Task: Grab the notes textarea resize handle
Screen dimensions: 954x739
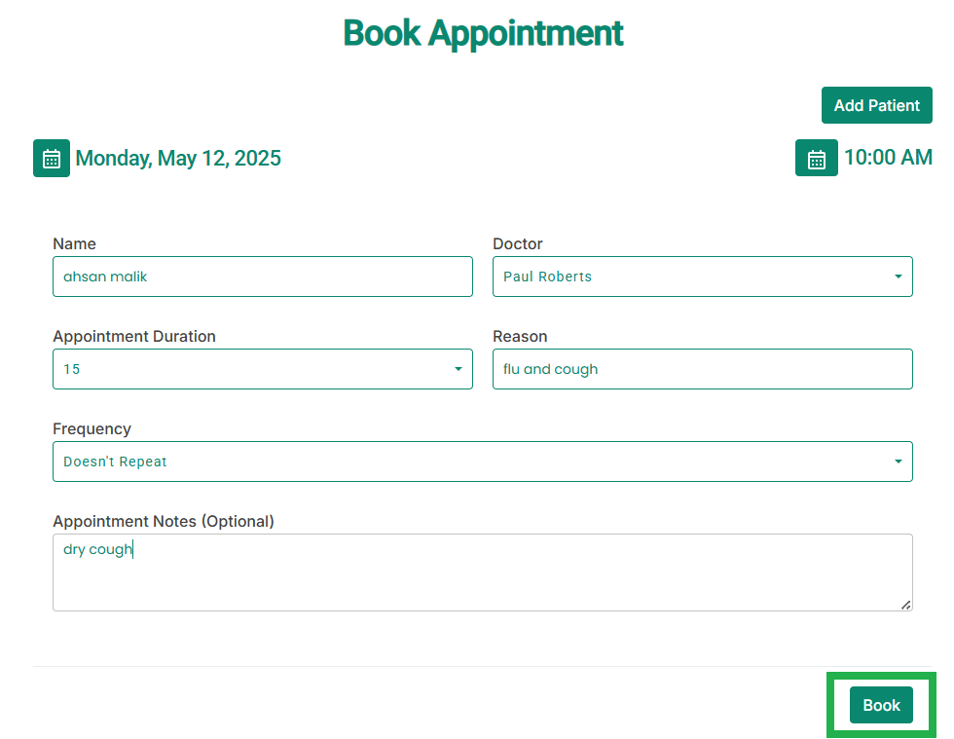Action: (x=906, y=605)
